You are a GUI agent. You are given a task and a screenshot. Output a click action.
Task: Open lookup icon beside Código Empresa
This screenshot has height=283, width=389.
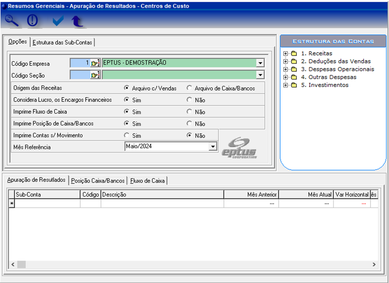coord(95,63)
